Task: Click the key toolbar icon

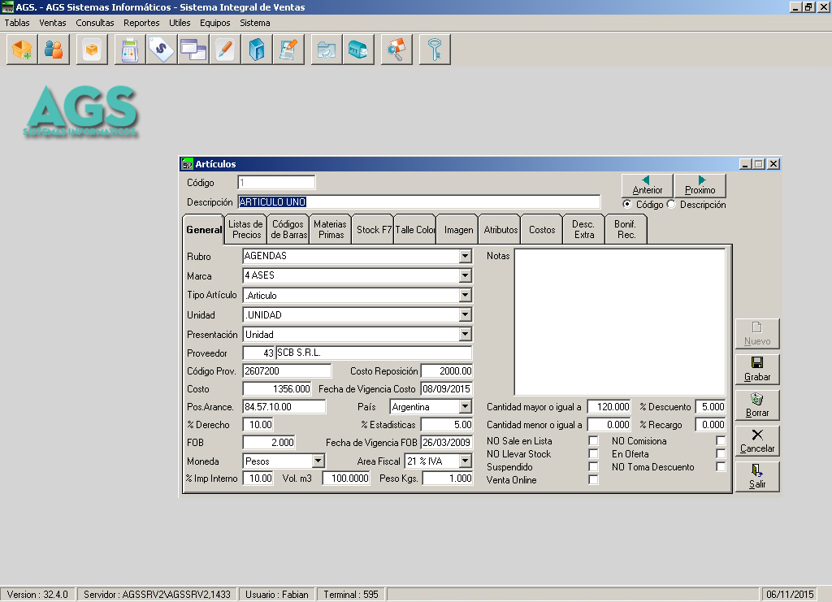Action: tap(435, 50)
